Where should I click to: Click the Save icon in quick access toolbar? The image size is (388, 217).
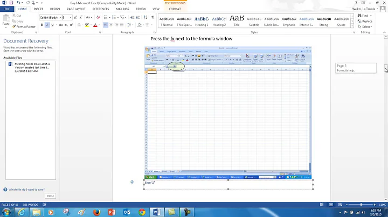(x=11, y=3)
